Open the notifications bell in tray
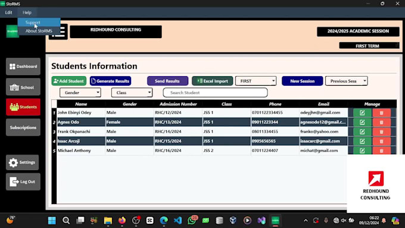Screen dimensions: 405x228 tap(384, 220)
